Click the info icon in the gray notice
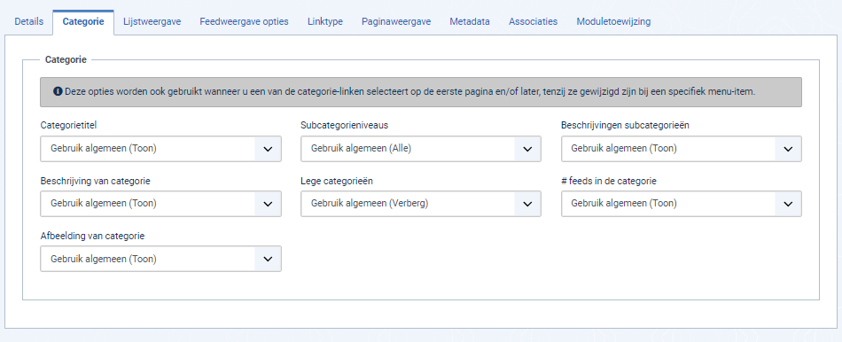This screenshot has height=342, width=842. point(58,92)
